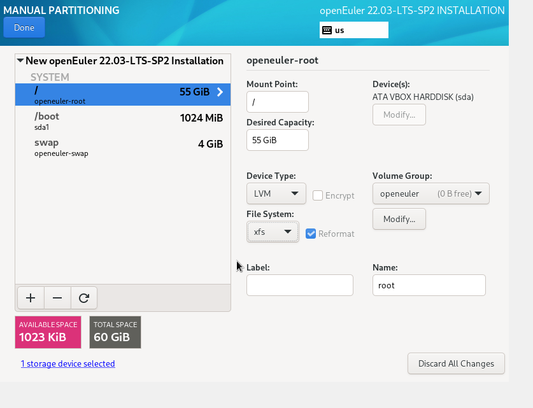Click Discard All Changes button
Viewport: 533px width, 408px height.
click(x=456, y=363)
